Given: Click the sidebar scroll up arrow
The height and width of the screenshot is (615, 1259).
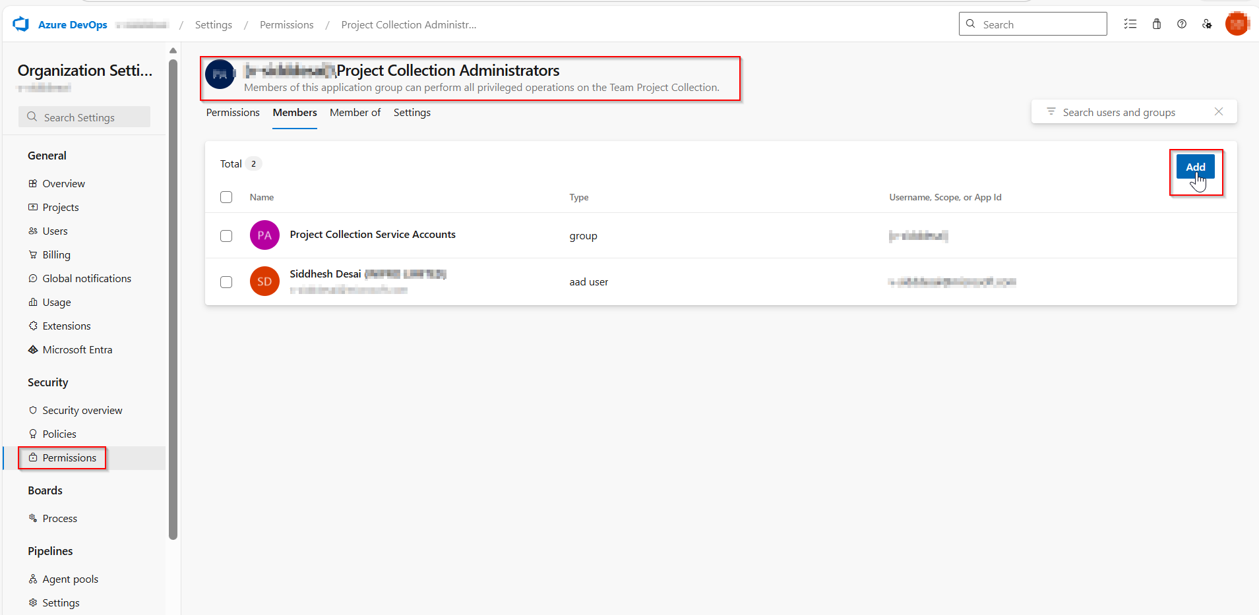Looking at the screenshot, I should coord(173,51).
